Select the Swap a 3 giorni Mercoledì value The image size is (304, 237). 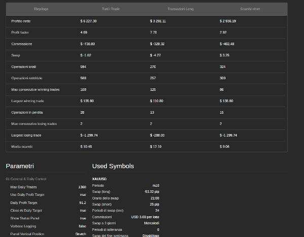point(151,223)
